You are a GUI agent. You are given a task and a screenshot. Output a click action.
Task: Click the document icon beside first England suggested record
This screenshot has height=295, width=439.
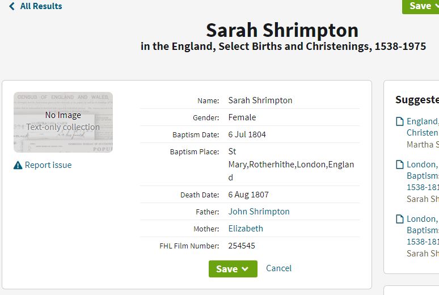tap(400, 121)
